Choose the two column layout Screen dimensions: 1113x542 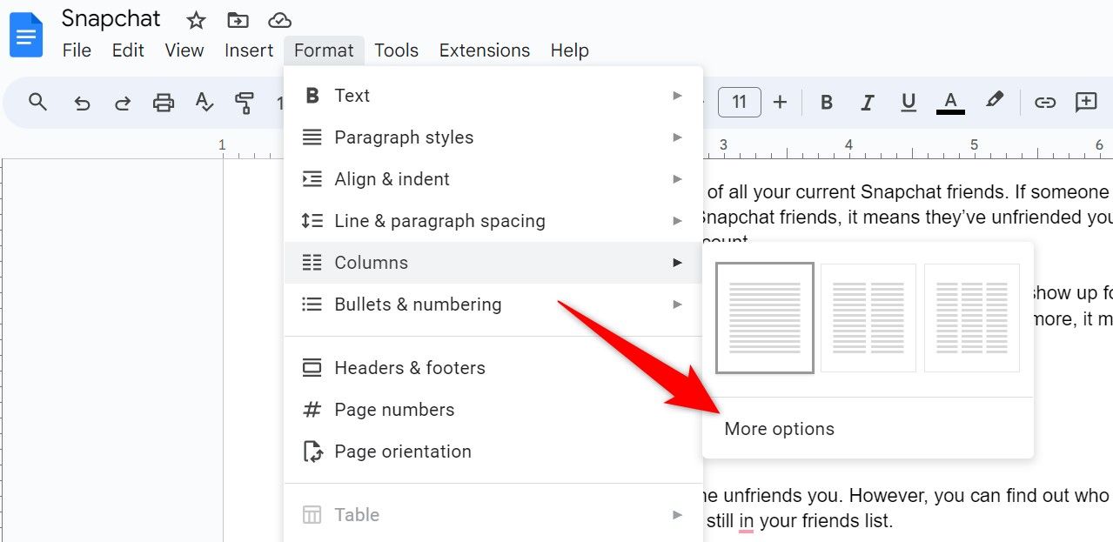(x=868, y=318)
